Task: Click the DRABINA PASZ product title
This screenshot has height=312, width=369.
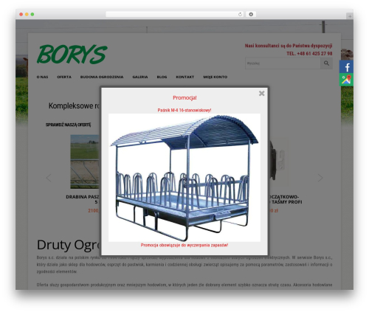Action: pos(83,199)
